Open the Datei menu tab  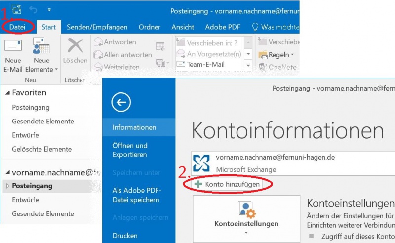pos(17,27)
